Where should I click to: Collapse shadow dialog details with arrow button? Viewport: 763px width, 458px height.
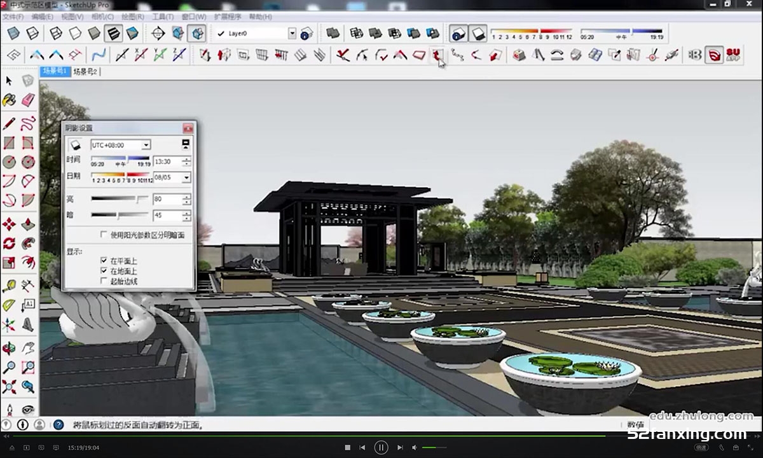point(186,144)
